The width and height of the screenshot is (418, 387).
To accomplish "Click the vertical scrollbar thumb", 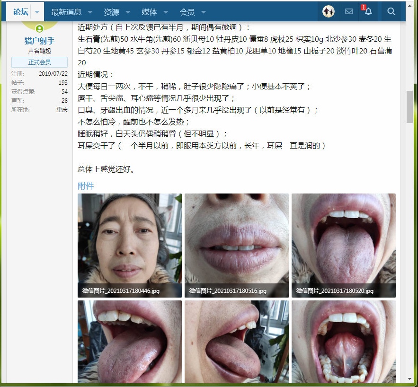I will pos(409,107).
